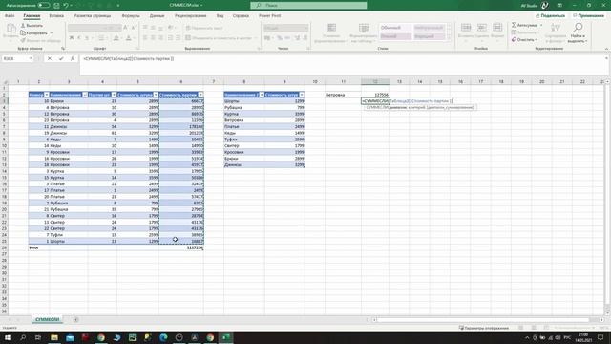This screenshot has width=611, height=344.
Task: Expand the Копировать dropdown arrow
Action: [51, 32]
